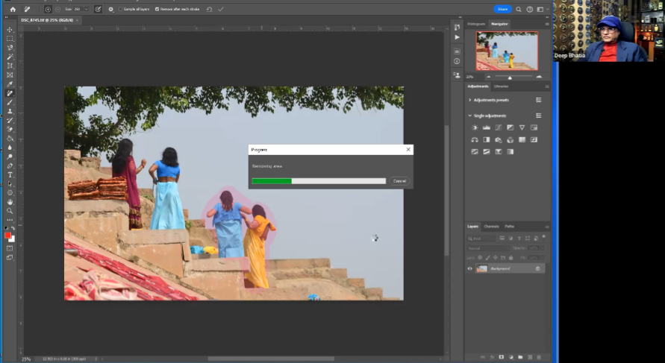Add a Brightness/Contrast adjustment
The width and height of the screenshot is (665, 363).
tap(475, 128)
